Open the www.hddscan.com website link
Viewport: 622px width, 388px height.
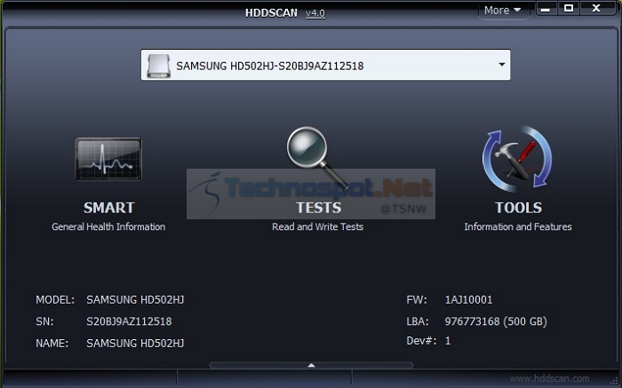(x=549, y=378)
